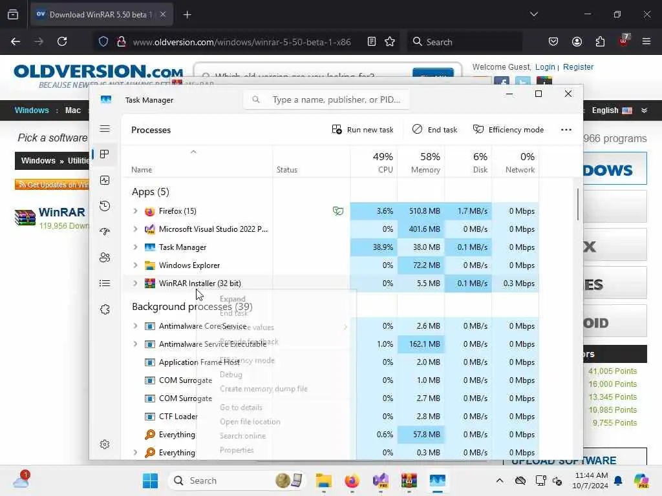662x496 pixels.
Task: Open App history icon in sidebar
Action: pos(105,206)
